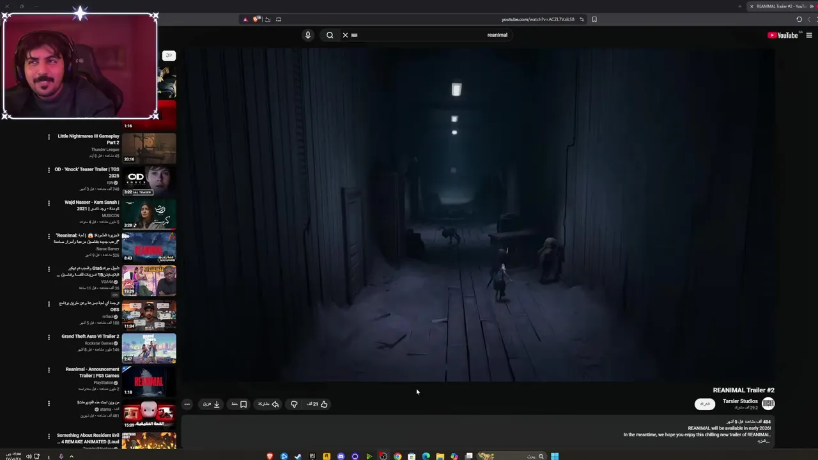Reload the page using the refresh icon

(799, 19)
